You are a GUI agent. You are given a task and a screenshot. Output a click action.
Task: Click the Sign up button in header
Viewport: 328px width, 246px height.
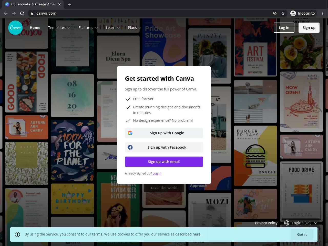tap(309, 28)
